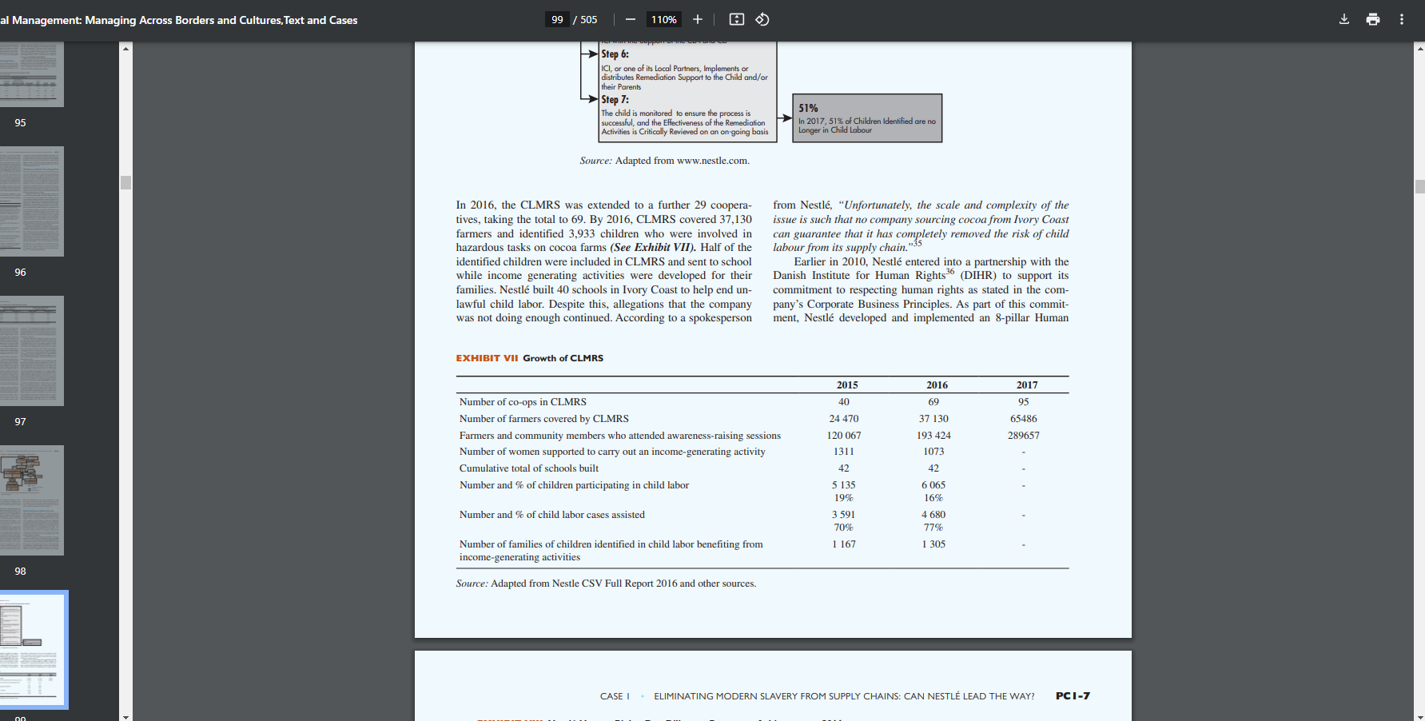Viewport: 1425px width, 721px height.
Task: Select the highlighted page 99 thumbnail
Action: [x=34, y=650]
